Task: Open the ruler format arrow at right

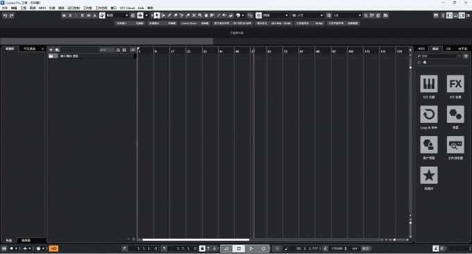Action: pyautogui.click(x=410, y=50)
